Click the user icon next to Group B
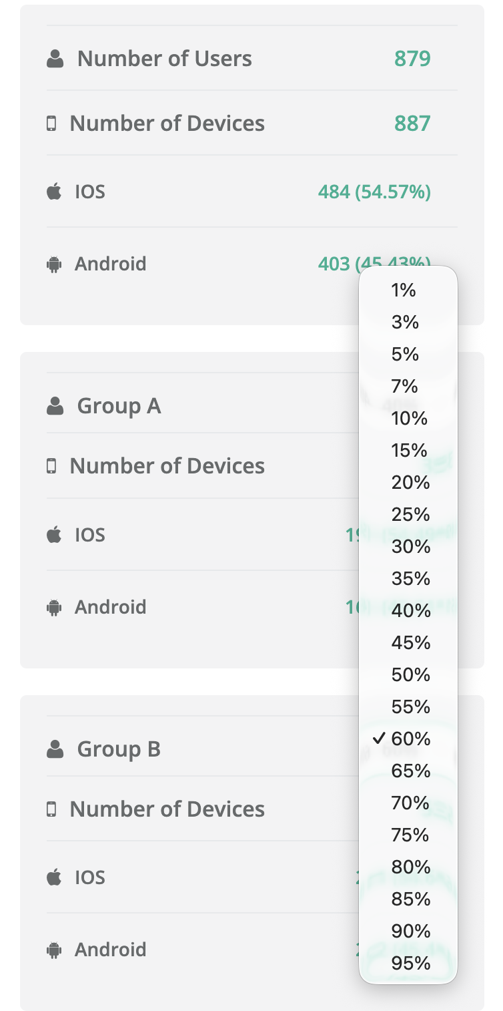The image size is (503, 1011). [55, 749]
